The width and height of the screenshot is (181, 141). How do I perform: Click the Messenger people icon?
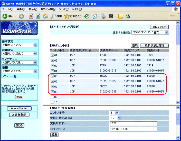point(128,16)
